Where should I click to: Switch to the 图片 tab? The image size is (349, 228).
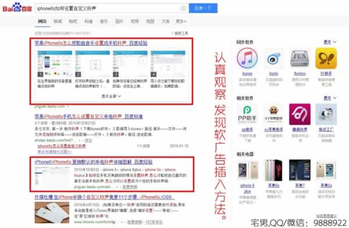pyautogui.click(x=119, y=21)
